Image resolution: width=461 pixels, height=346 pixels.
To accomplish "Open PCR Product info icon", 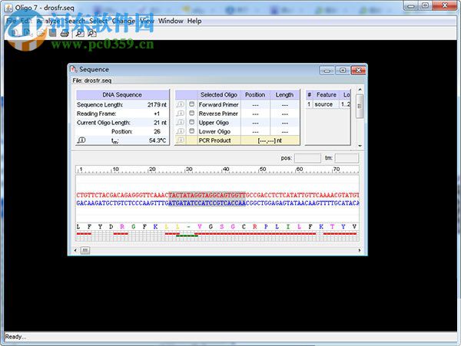I will [x=181, y=140].
